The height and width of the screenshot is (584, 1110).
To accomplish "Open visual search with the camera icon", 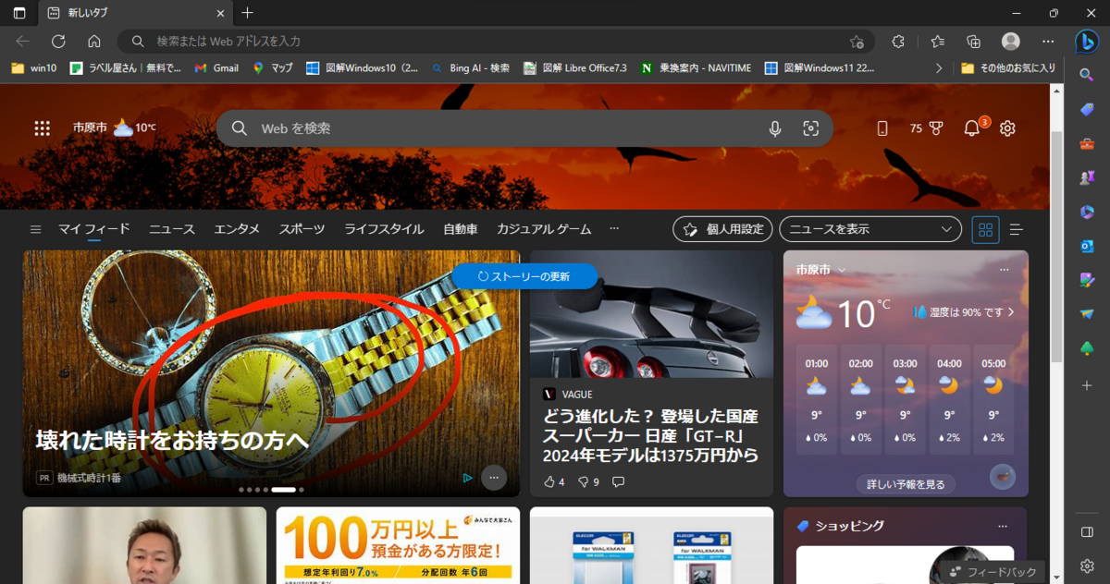I will click(811, 128).
